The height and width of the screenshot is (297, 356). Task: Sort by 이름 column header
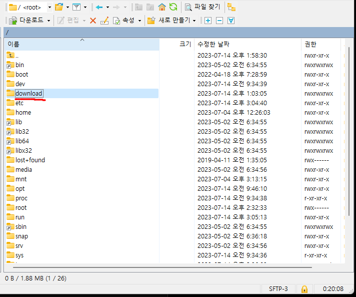tap(82, 44)
